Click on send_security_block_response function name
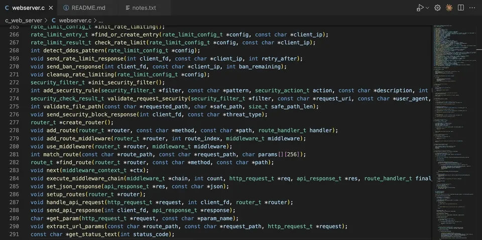Screen dimensions: 482x240 91,114
